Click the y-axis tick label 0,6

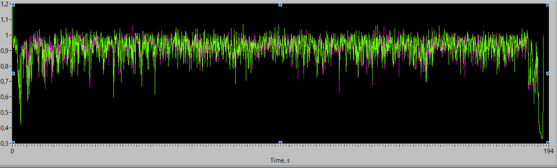click(6, 97)
